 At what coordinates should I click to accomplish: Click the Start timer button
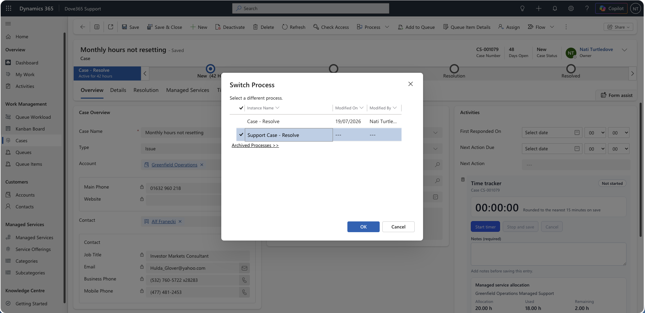coord(485,227)
